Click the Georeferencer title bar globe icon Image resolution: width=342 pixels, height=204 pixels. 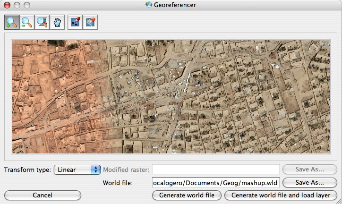149,5
